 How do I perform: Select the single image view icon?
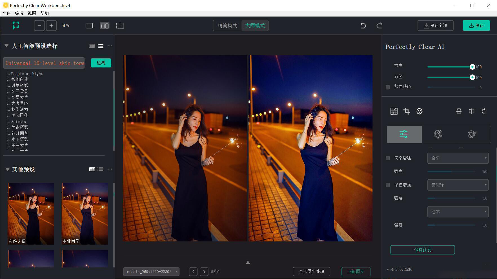[89, 25]
